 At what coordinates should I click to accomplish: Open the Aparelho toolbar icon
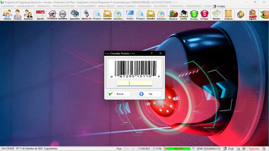pyautogui.click(x=75, y=14)
